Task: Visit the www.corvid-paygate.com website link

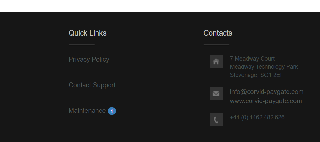Action: click(266, 101)
